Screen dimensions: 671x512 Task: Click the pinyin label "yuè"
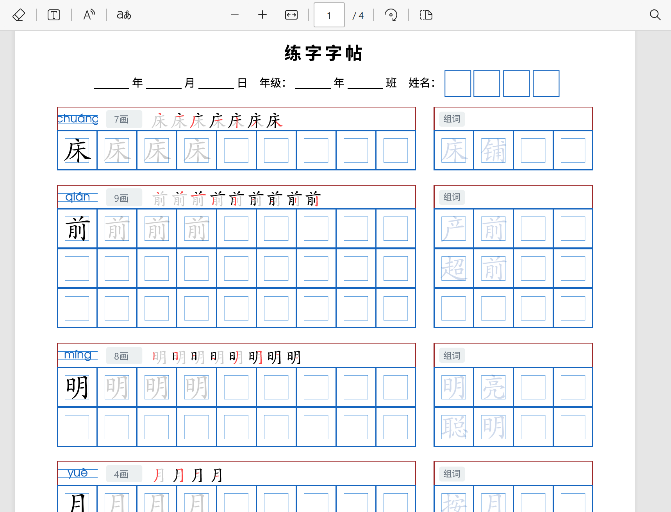(x=78, y=473)
